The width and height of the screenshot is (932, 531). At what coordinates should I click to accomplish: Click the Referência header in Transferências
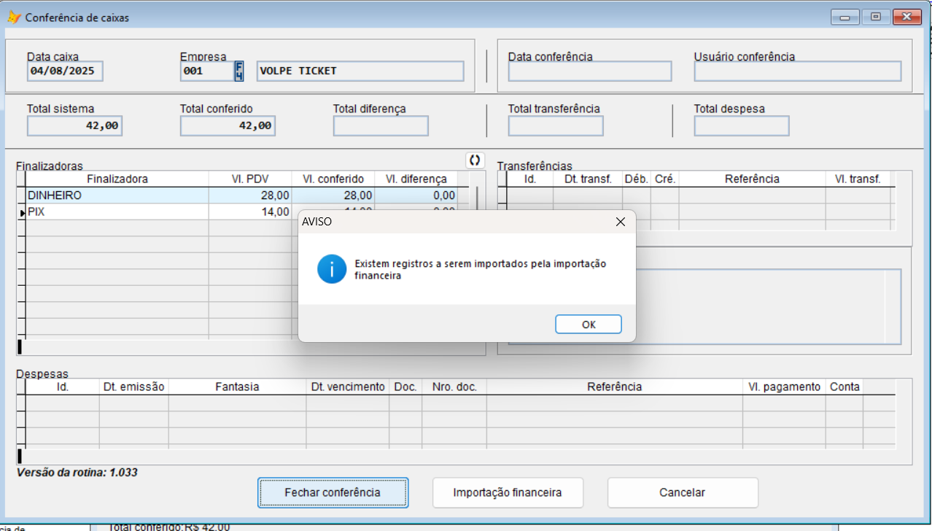coord(751,179)
